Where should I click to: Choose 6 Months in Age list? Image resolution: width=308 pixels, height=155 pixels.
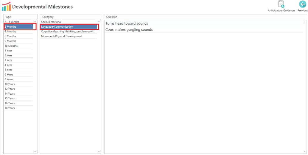point(18,36)
